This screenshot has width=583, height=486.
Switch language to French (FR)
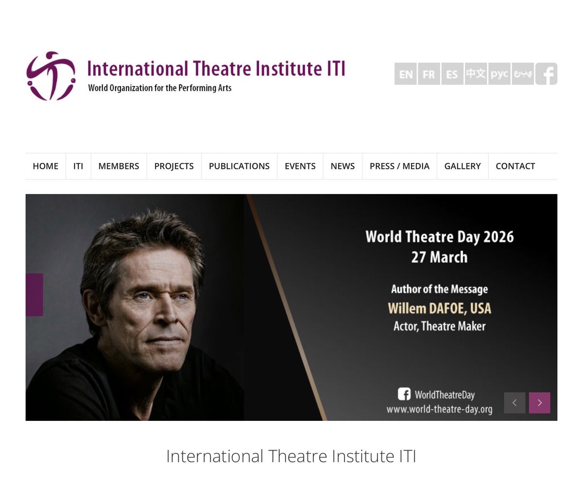point(429,74)
